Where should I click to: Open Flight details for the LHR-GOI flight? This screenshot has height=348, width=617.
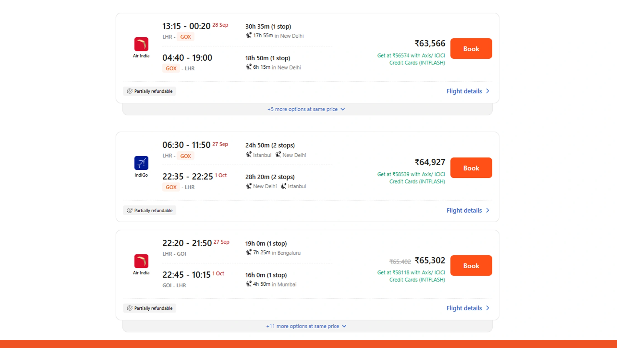click(464, 308)
